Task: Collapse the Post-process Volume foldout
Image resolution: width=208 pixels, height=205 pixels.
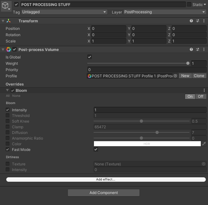Action: (3, 50)
